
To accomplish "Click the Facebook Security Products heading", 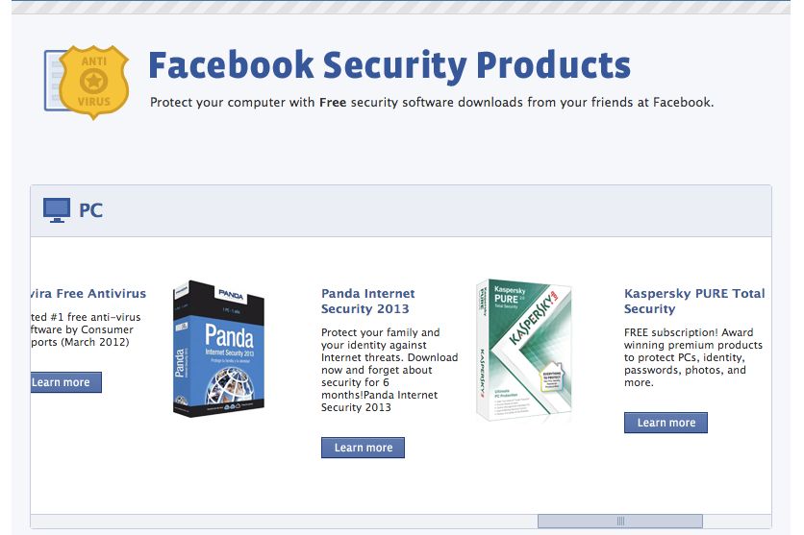I will 389,66.
